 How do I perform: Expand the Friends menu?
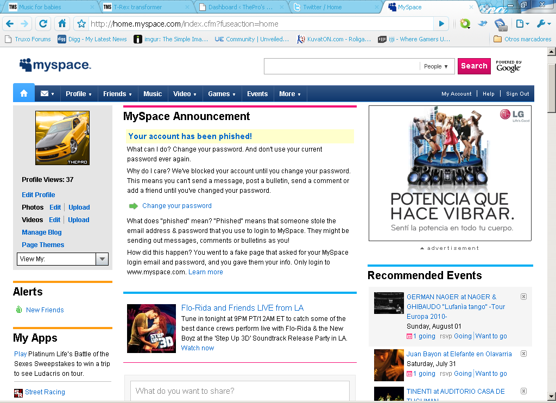[x=117, y=93]
